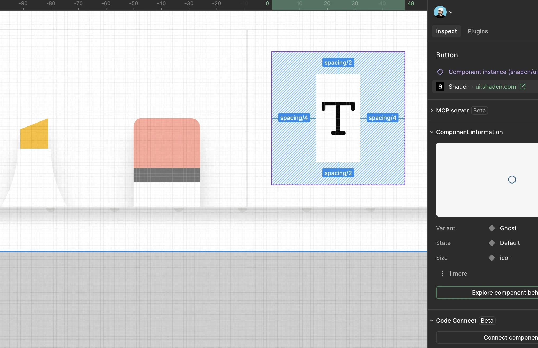This screenshot has width=538, height=348.
Task: Click the external link arrow icon
Action: [522, 87]
